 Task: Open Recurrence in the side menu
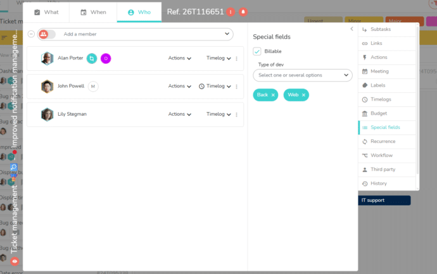(387, 142)
